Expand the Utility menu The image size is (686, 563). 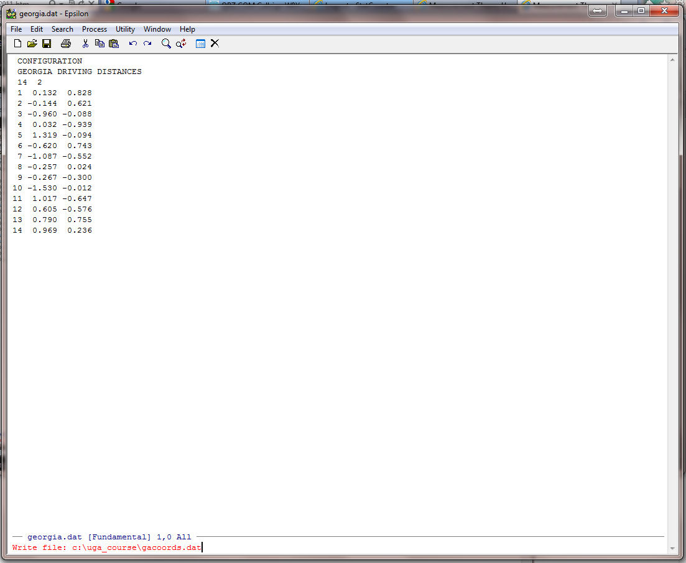125,29
